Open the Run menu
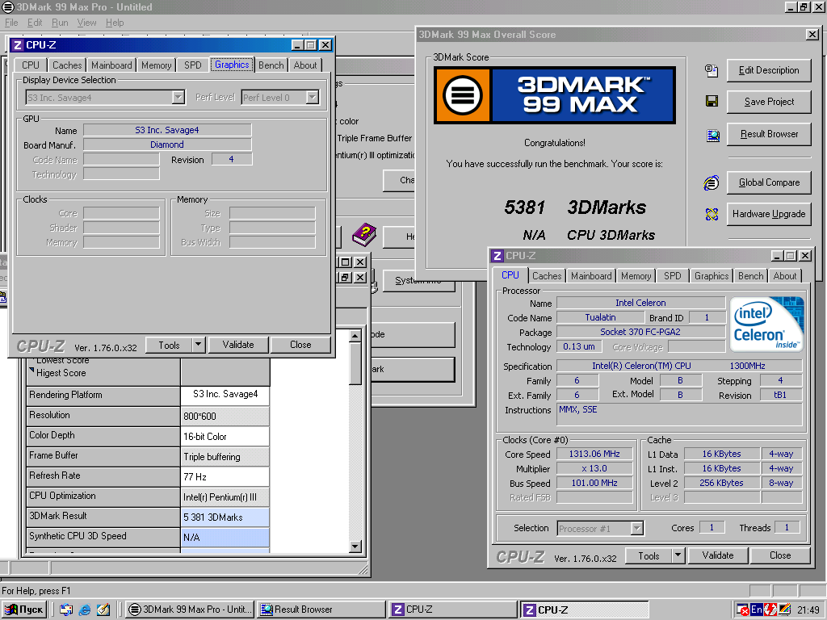The height and width of the screenshot is (620, 827). coord(60,23)
